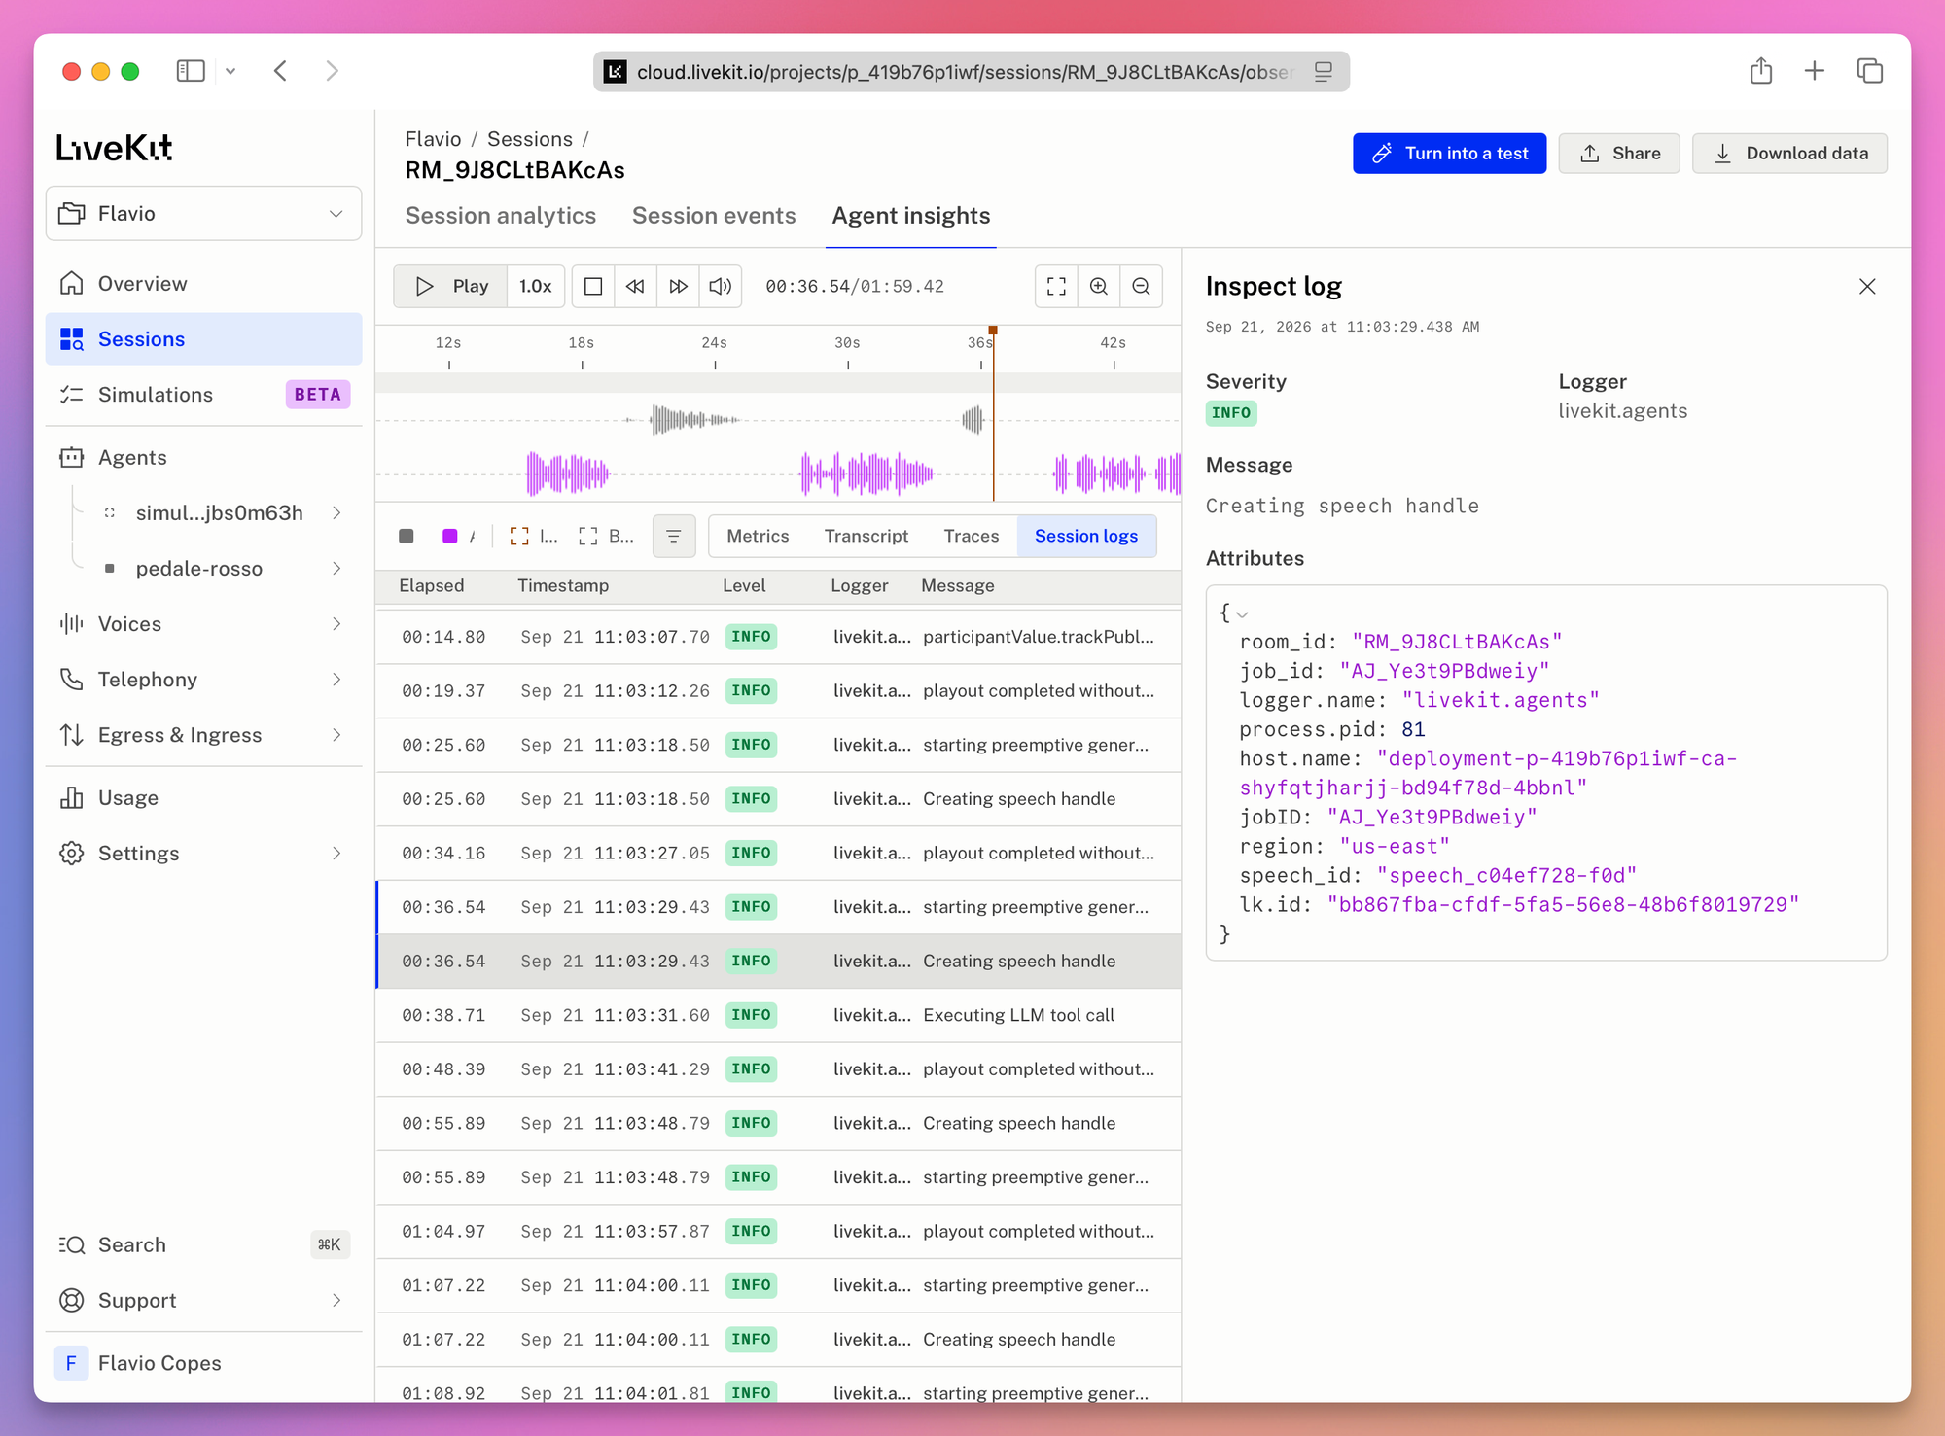This screenshot has height=1436, width=1945.
Task: Go to Sessions breadcrumb link
Action: click(530, 139)
